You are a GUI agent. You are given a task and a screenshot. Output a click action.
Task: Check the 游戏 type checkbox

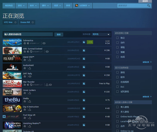coord(117,72)
